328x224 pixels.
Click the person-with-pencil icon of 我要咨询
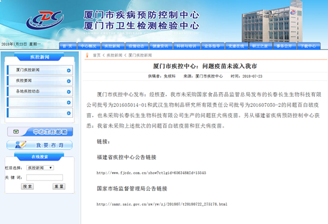(21, 145)
